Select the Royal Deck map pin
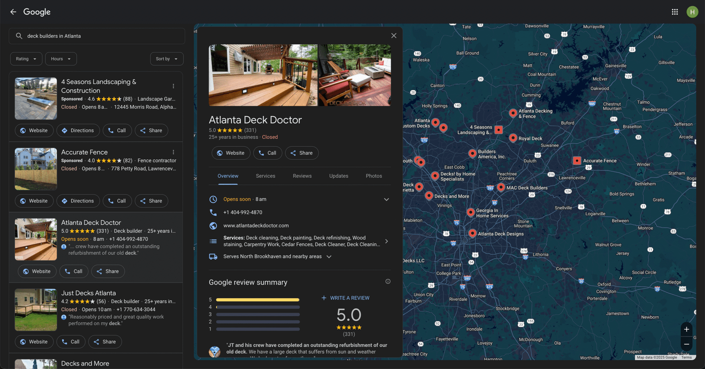This screenshot has width=705, height=369. click(x=513, y=138)
